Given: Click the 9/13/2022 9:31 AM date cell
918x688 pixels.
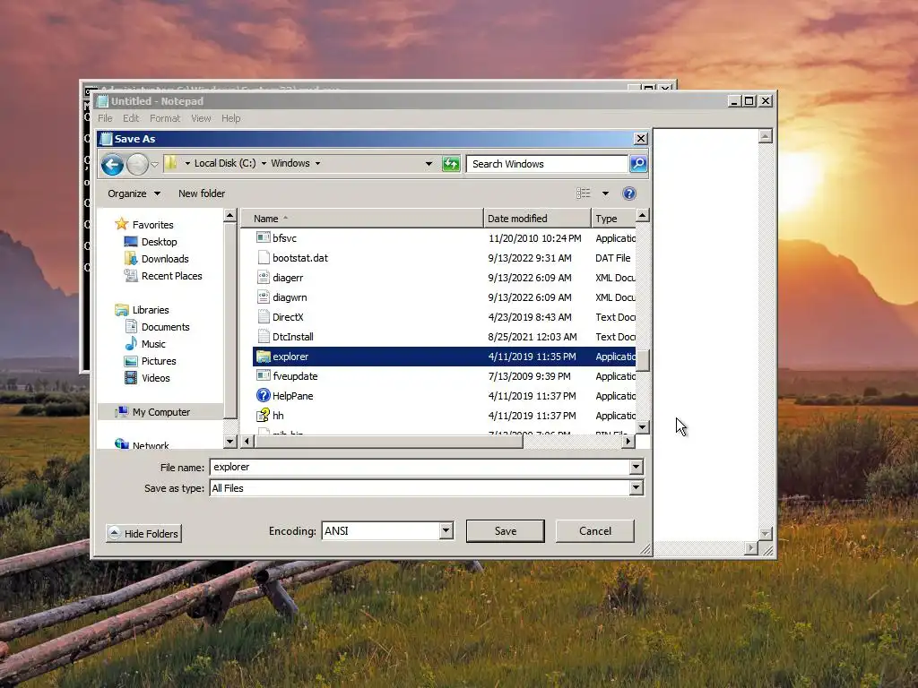Looking at the screenshot, I should [529, 258].
